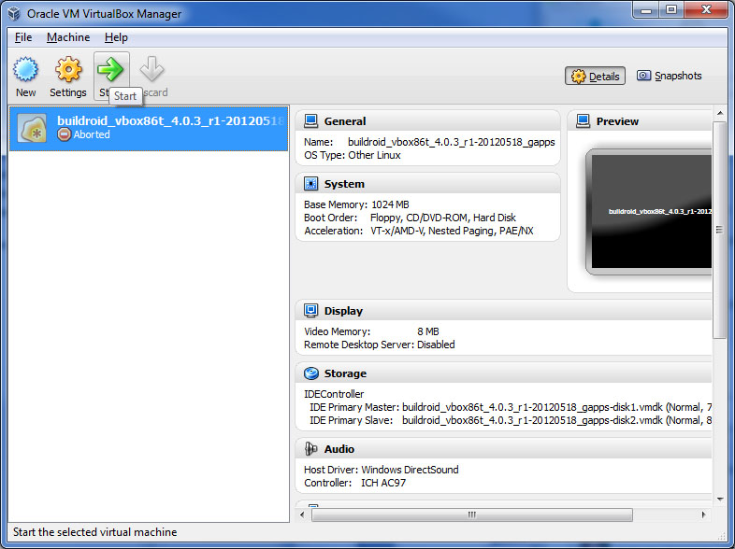Click the Storage section disk icon

(310, 373)
